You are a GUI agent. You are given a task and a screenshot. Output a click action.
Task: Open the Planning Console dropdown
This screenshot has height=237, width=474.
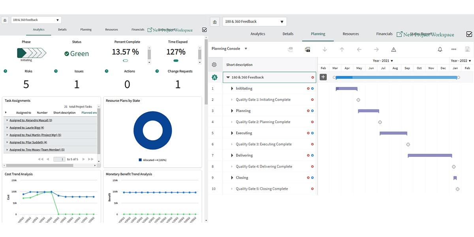246,49
